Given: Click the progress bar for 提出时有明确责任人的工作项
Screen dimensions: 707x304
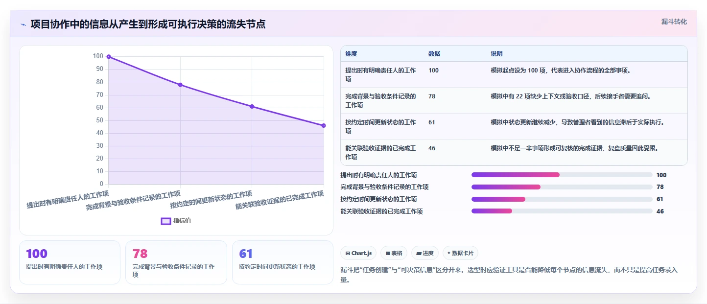Looking at the screenshot, I should 562,175.
